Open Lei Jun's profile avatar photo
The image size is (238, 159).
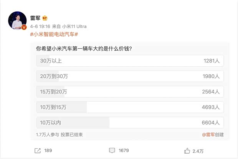coord(17,22)
